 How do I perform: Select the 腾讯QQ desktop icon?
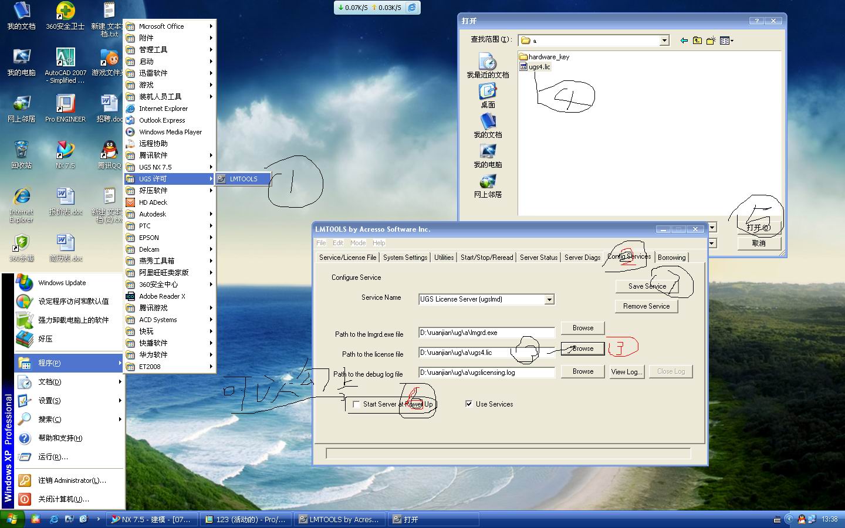[109, 155]
